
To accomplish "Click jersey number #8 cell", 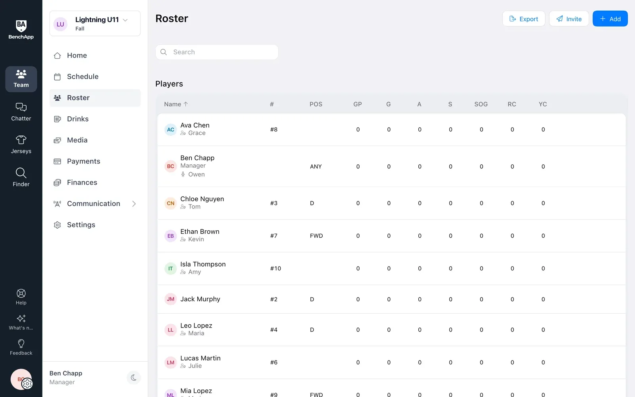I will pos(274,129).
